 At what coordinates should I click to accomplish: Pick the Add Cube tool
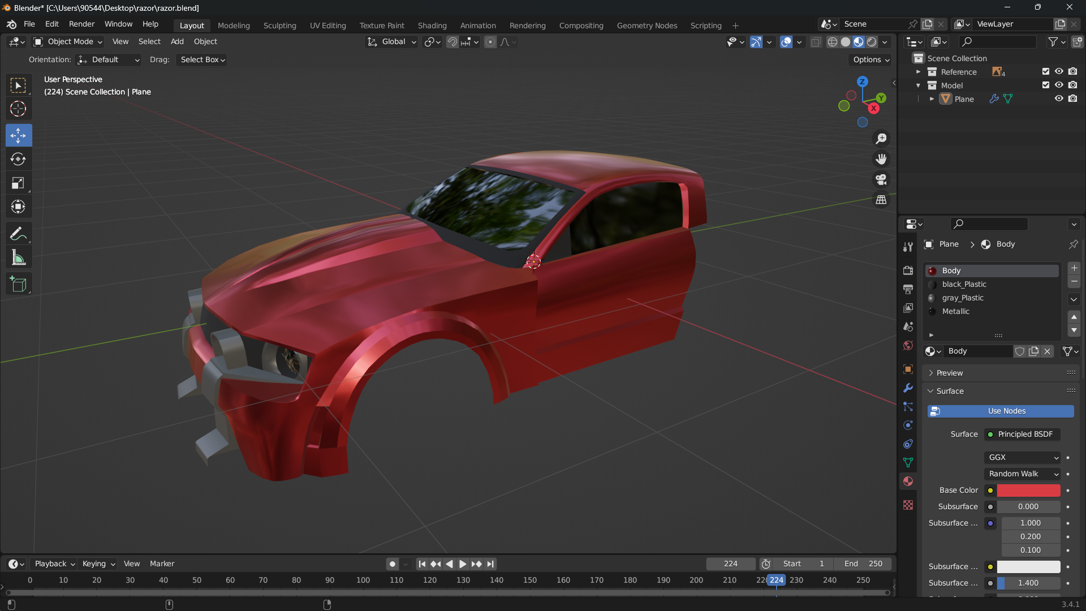tap(18, 284)
